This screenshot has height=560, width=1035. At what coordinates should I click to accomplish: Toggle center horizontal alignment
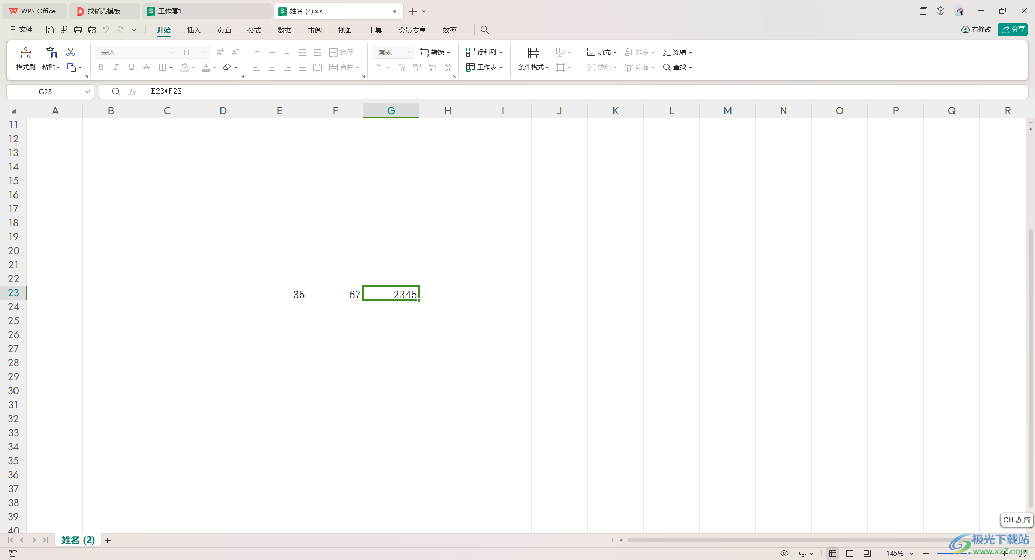click(x=272, y=67)
